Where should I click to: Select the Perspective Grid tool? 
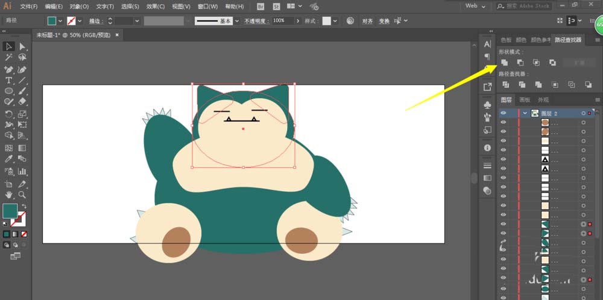click(22, 135)
